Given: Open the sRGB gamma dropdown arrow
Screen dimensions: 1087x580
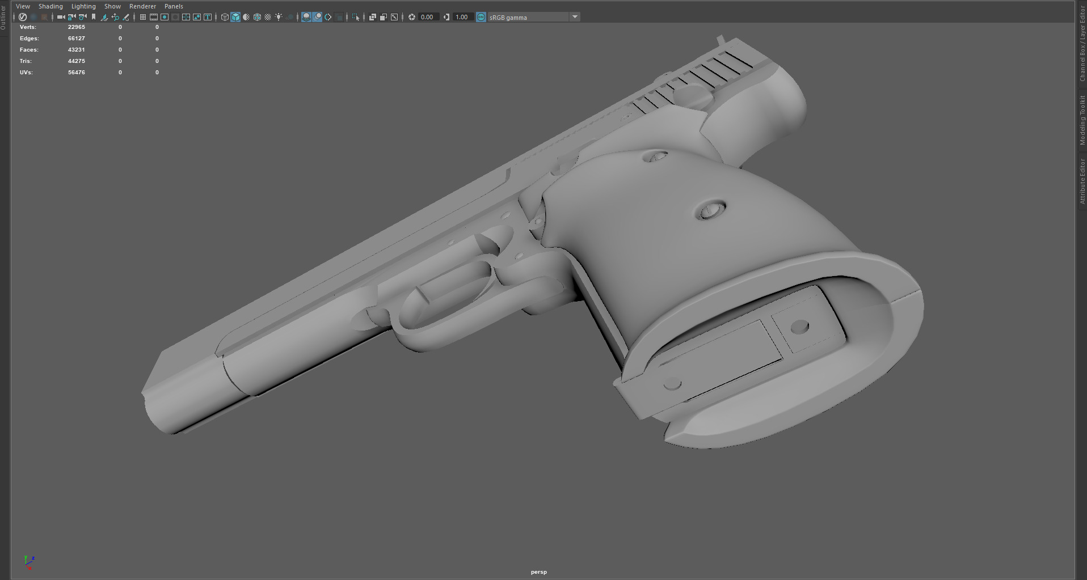Looking at the screenshot, I should [575, 17].
